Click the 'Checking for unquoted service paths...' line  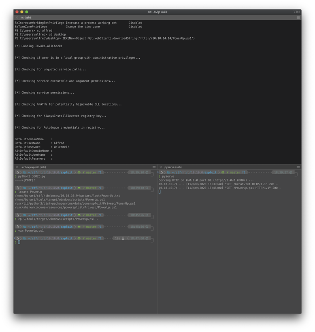tap(50, 69)
